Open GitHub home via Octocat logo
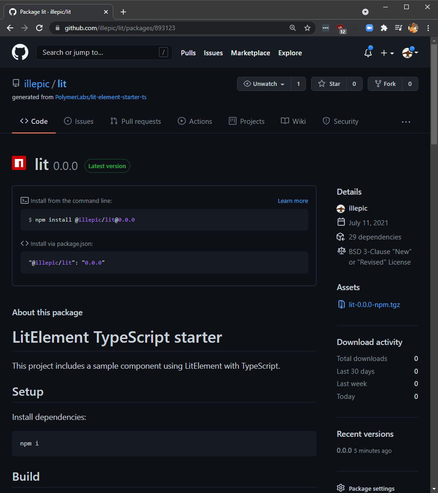This screenshot has width=438, height=493. 20,52
